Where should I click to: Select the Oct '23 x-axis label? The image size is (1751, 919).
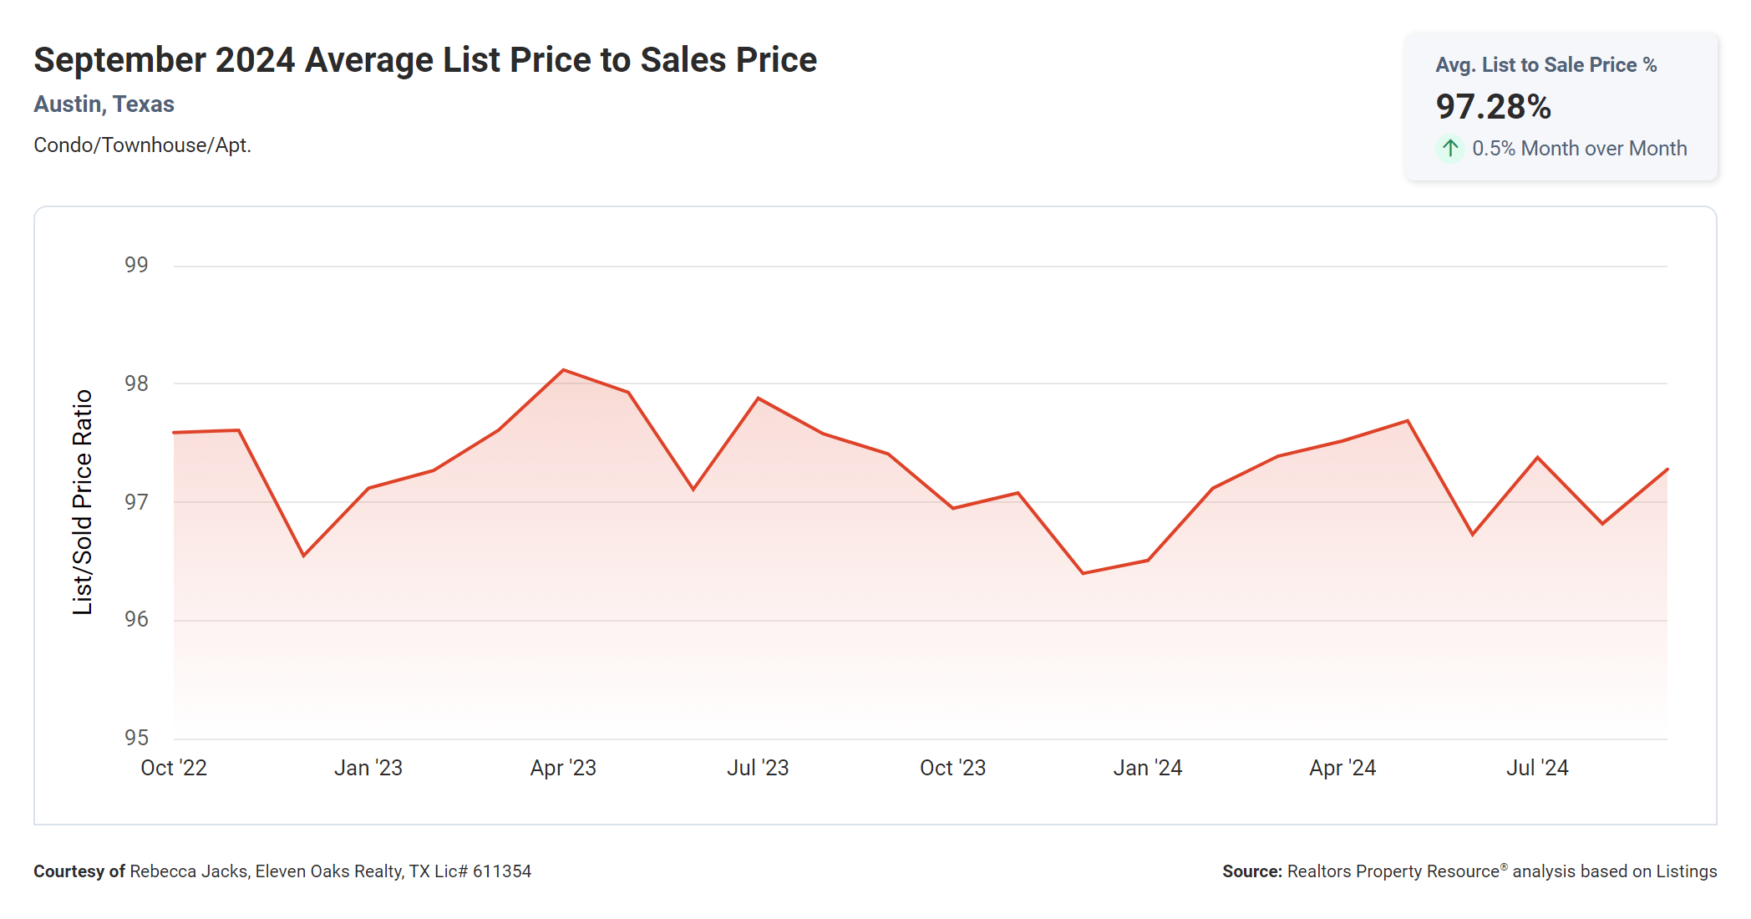pyautogui.click(x=952, y=768)
